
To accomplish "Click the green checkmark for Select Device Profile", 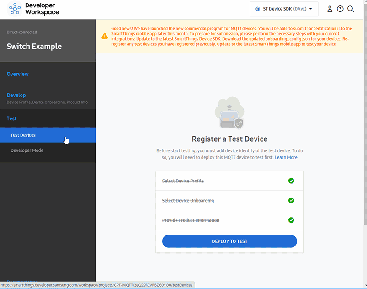I will [291, 181].
